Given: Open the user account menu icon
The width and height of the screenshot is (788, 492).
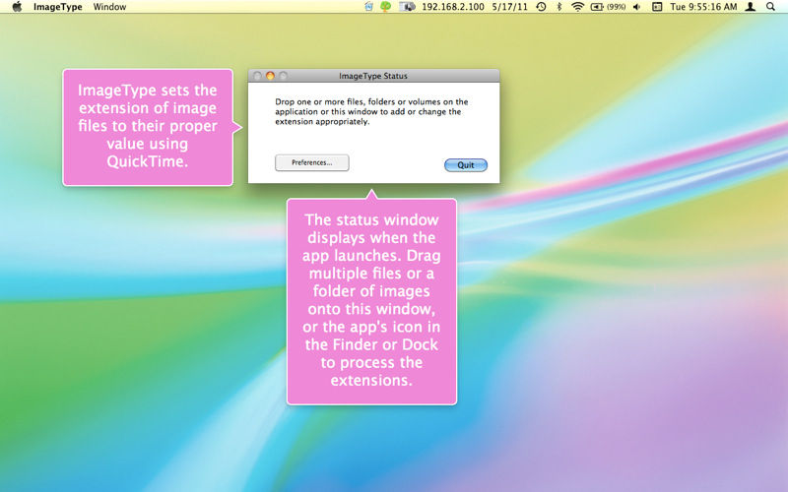Looking at the screenshot, I should (751, 7).
